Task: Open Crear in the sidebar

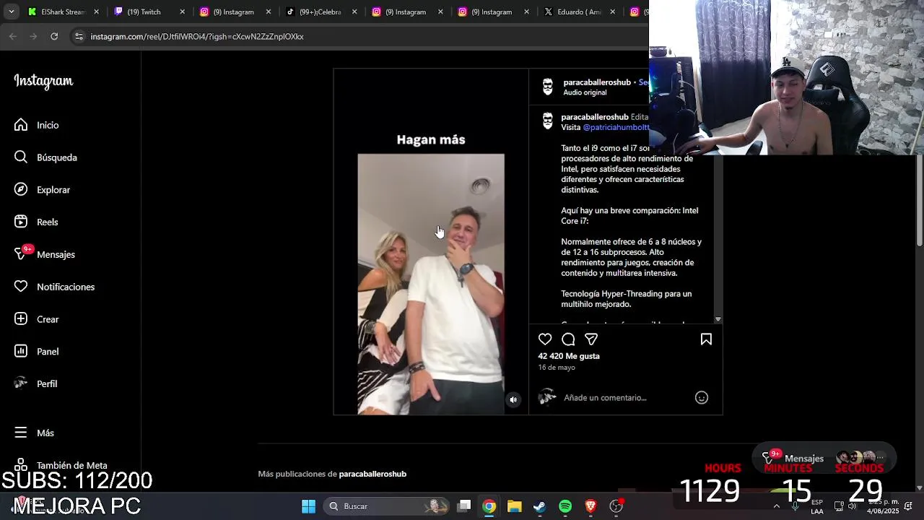Action: pyautogui.click(x=36, y=319)
